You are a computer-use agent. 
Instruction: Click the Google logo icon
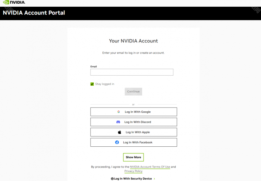[119, 112]
